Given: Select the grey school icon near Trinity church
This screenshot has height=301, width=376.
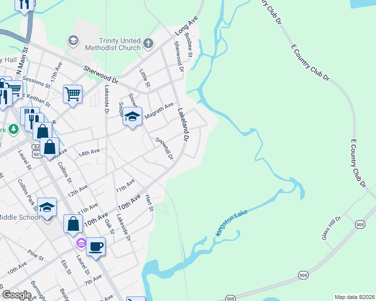Looking at the screenshot, I should 73,41.
